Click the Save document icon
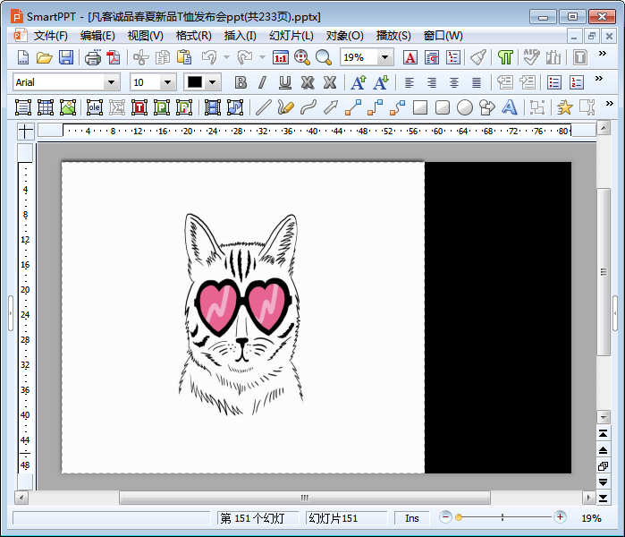The height and width of the screenshot is (537, 625). coord(66,57)
